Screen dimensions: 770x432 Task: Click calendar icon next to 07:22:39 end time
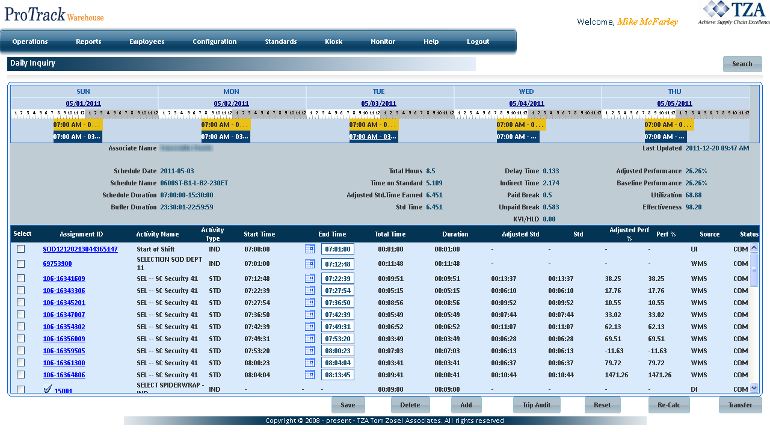[310, 279]
